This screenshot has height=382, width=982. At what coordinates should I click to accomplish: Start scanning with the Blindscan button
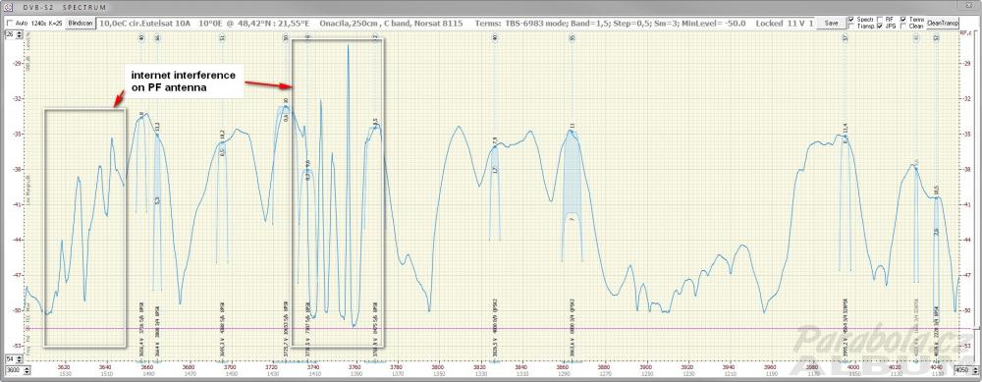(81, 24)
